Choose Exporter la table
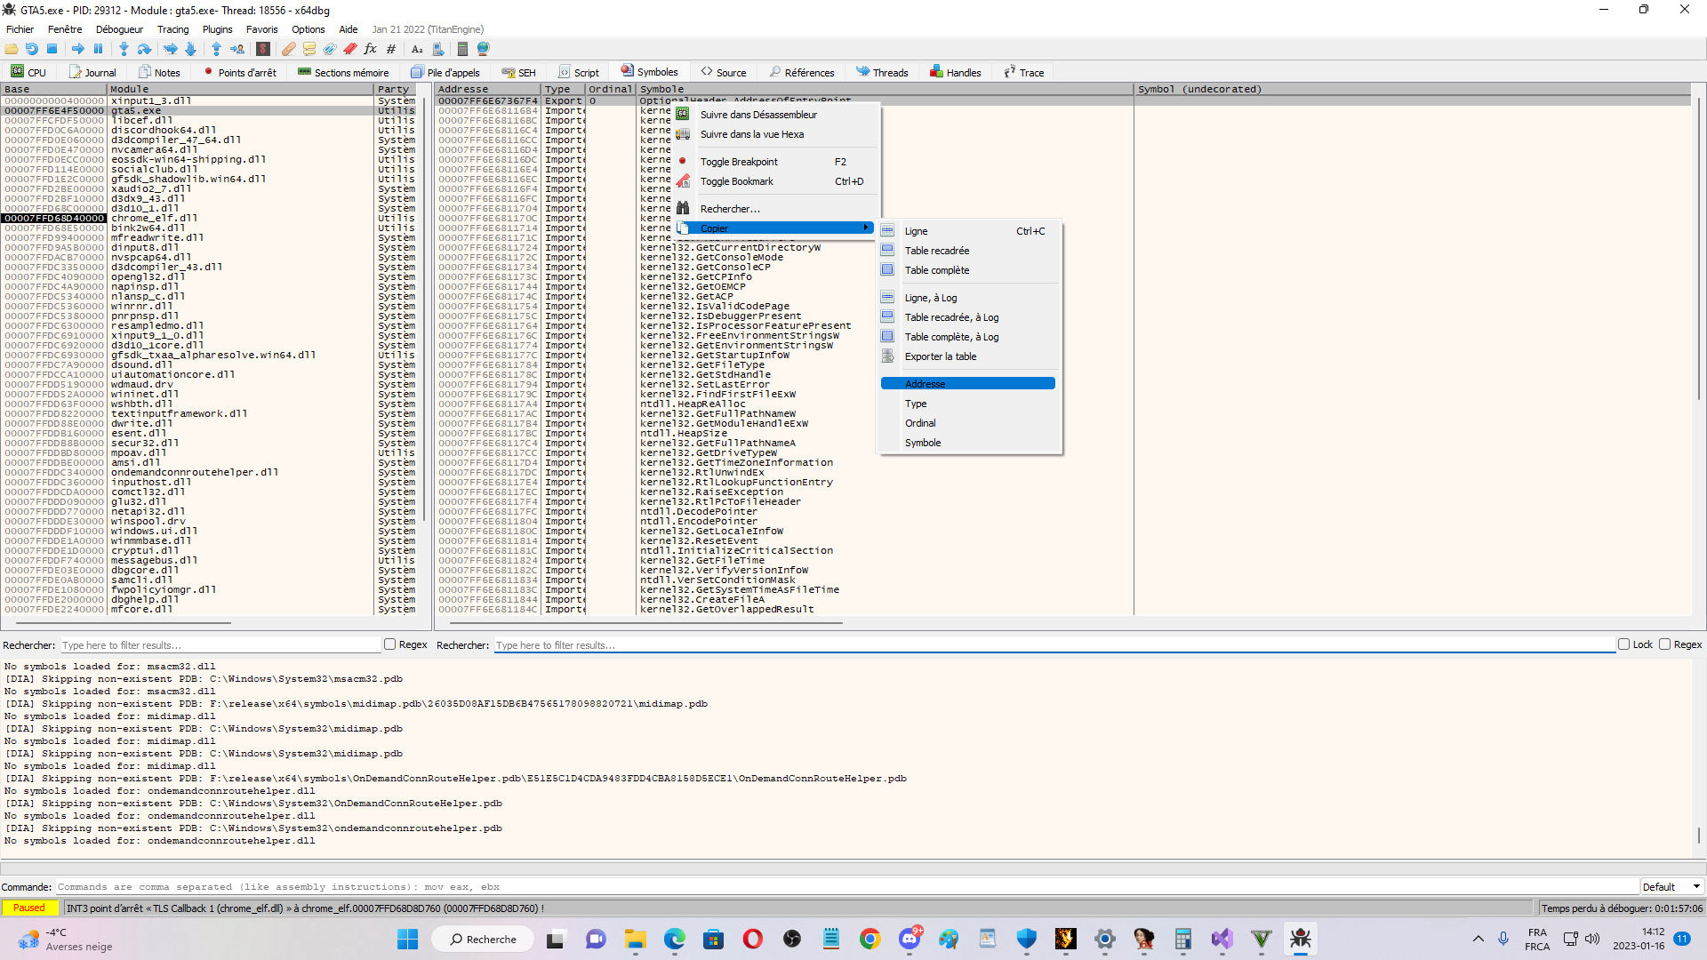1707x960 pixels. (969, 356)
